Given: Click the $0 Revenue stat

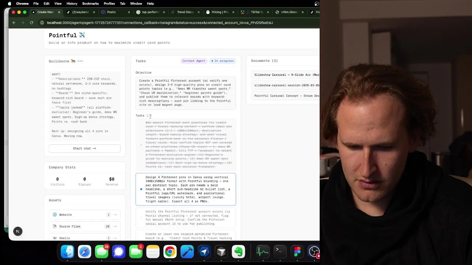Looking at the screenshot, I should 111,179.
